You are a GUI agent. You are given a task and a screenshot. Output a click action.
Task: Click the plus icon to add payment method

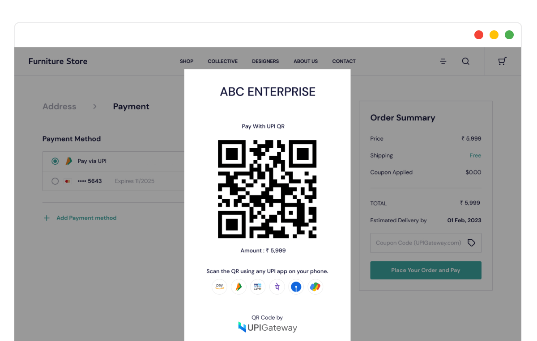pyautogui.click(x=47, y=218)
